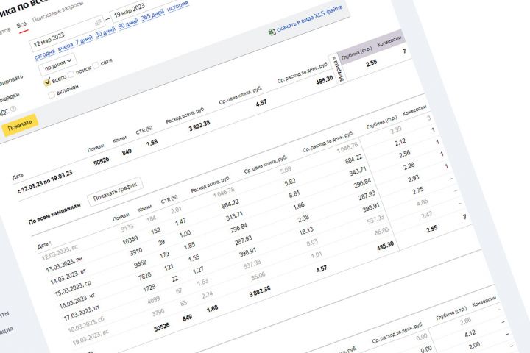Select the 15.03.2023, ср date row

coord(73,290)
